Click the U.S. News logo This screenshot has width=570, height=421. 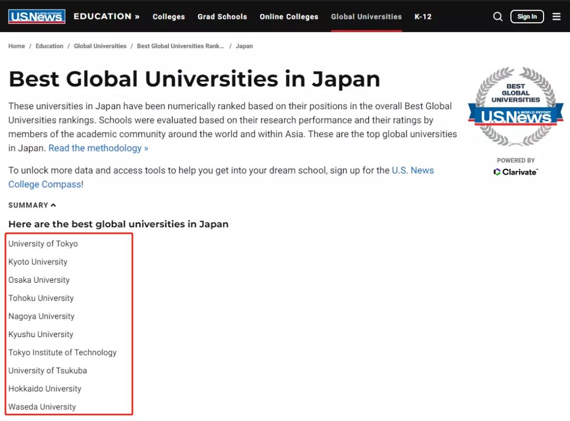[36, 16]
